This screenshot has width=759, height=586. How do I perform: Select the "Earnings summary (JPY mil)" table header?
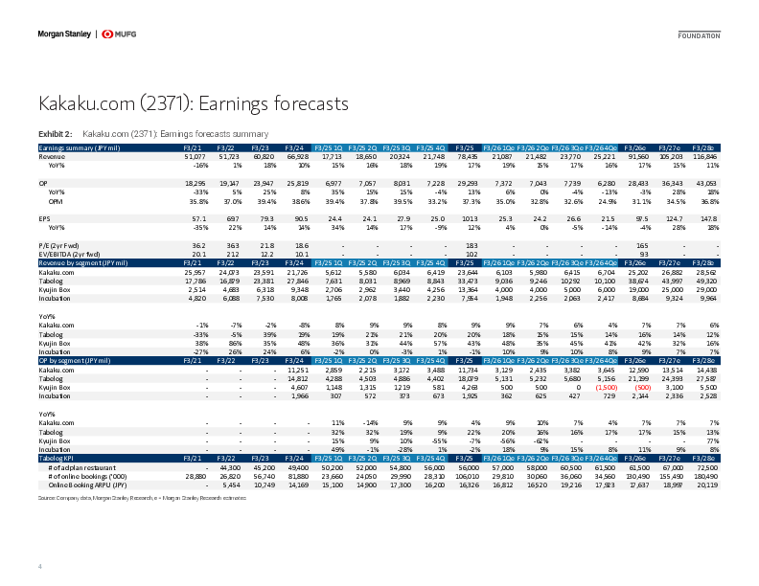[80, 148]
